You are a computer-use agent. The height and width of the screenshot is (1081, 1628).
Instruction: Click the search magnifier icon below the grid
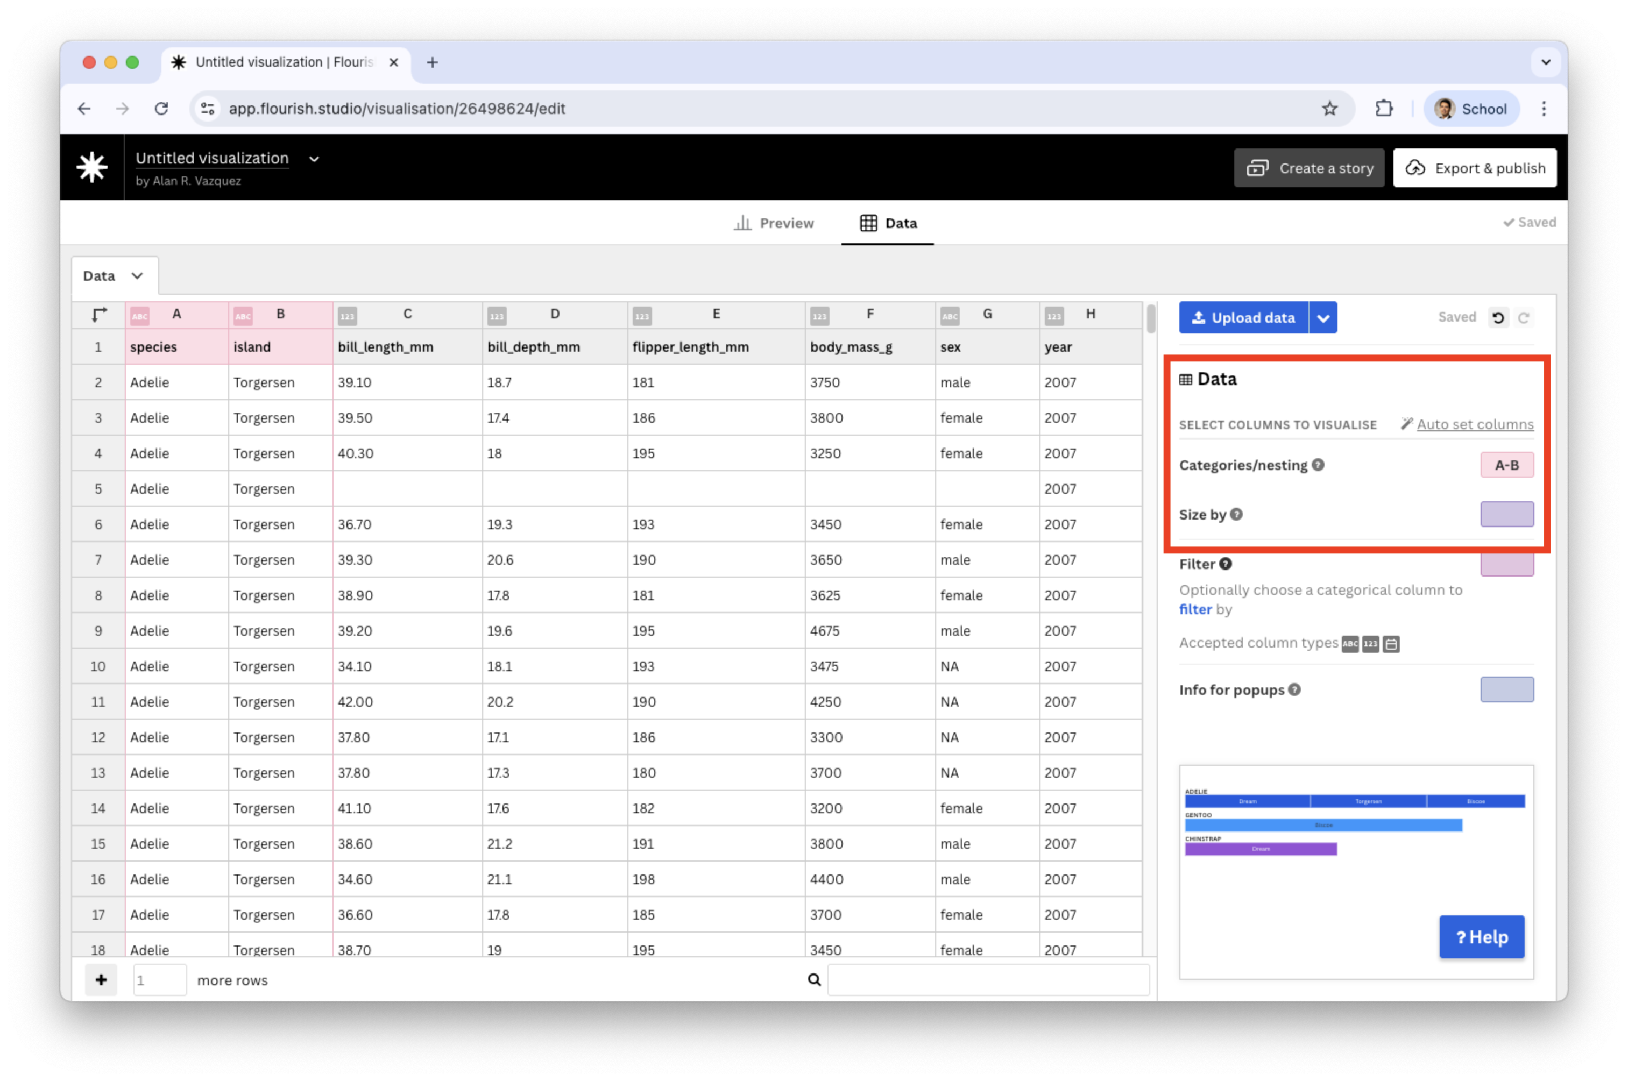point(815,980)
